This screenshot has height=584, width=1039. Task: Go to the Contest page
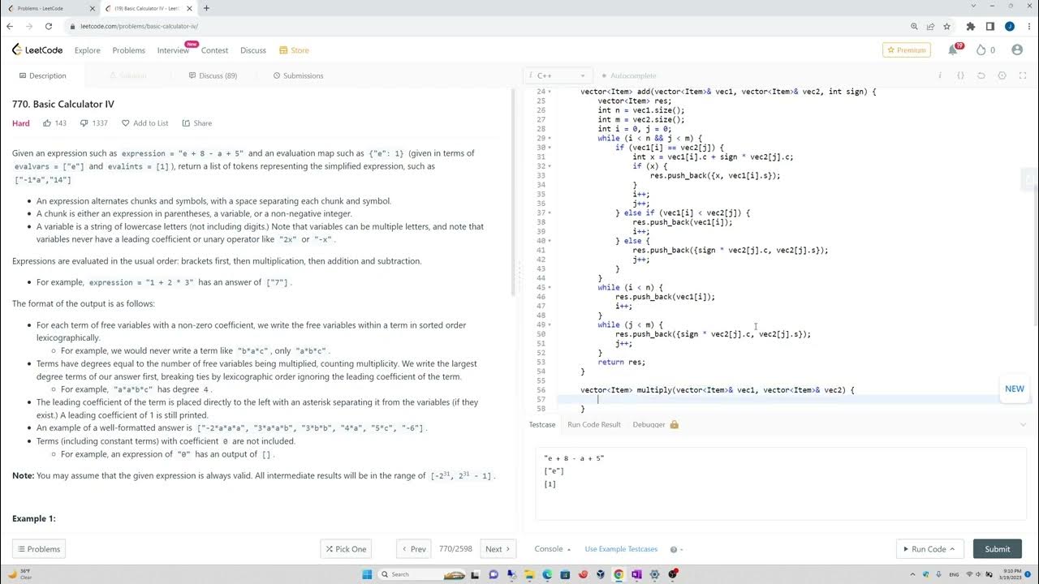(x=214, y=50)
